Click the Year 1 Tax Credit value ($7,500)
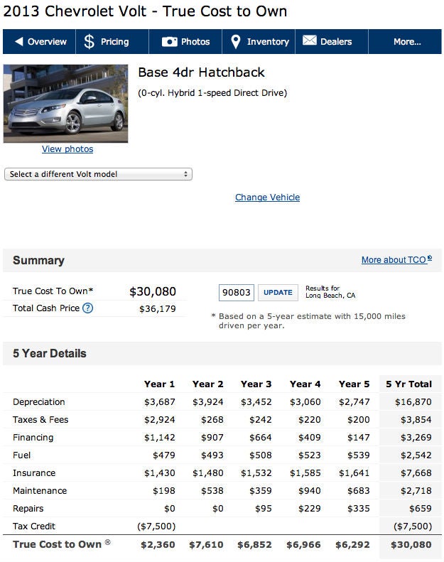The image size is (444, 562). click(156, 526)
